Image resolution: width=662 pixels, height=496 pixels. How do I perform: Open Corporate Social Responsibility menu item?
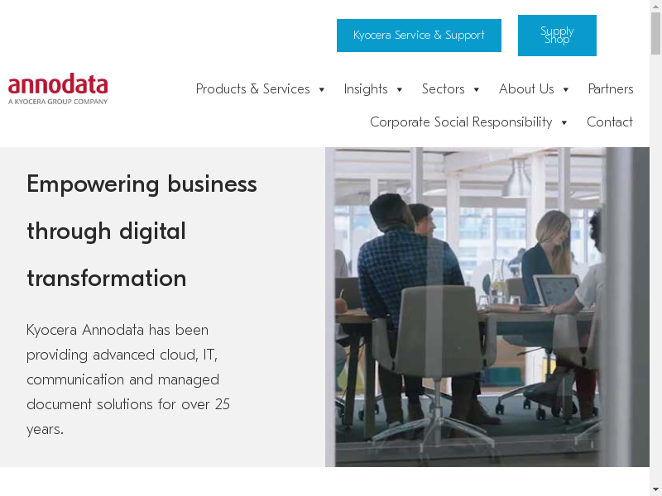click(461, 122)
